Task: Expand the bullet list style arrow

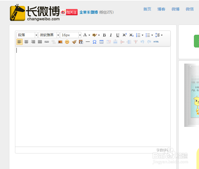Action: tap(152, 35)
